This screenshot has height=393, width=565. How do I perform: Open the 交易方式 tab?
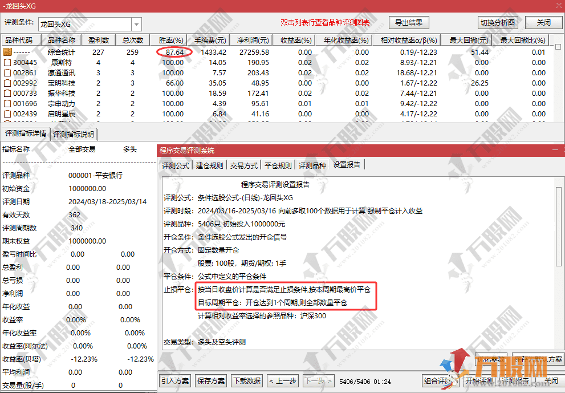pyautogui.click(x=243, y=165)
